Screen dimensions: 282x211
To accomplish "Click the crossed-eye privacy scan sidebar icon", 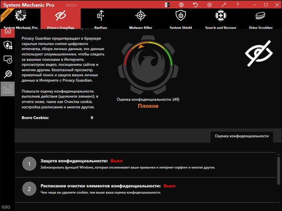I will click(x=7, y=74).
